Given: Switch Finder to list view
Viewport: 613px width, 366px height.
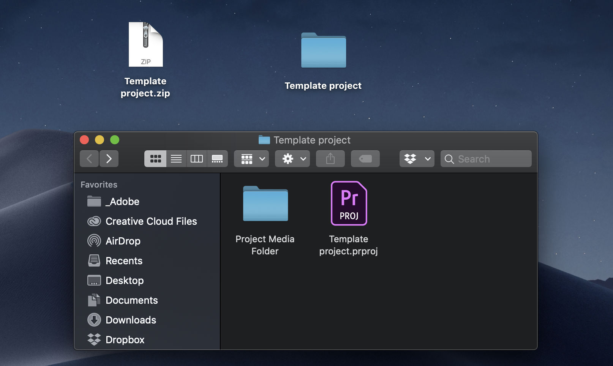Looking at the screenshot, I should pyautogui.click(x=176, y=159).
